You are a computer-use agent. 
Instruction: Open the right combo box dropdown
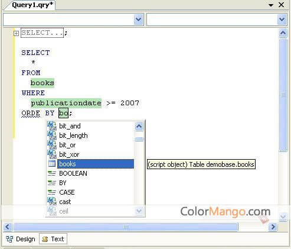pyautogui.click(x=282, y=20)
